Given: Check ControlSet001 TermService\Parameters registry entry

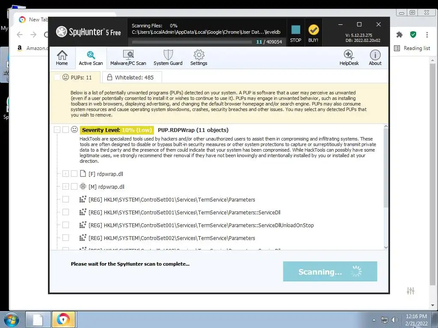Looking at the screenshot, I should click(65, 199).
